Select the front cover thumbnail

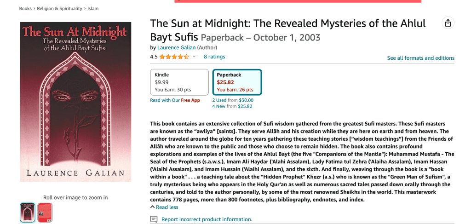click(x=28, y=213)
